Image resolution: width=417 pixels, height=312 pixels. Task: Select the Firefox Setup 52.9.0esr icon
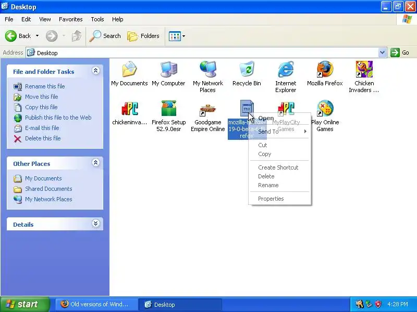point(168,109)
